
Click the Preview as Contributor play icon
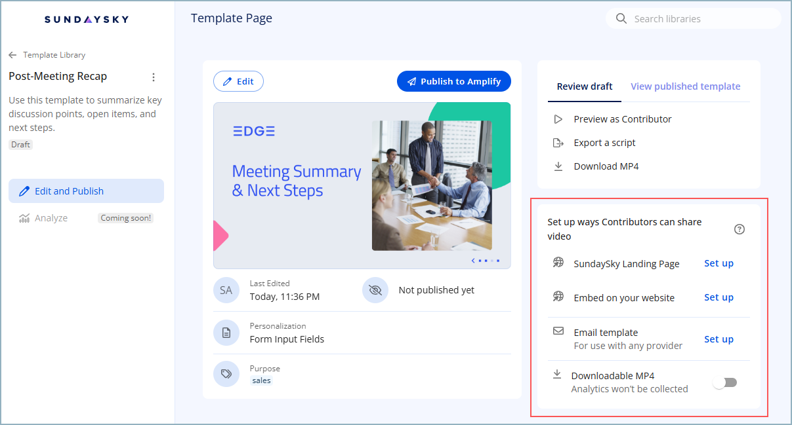[558, 119]
